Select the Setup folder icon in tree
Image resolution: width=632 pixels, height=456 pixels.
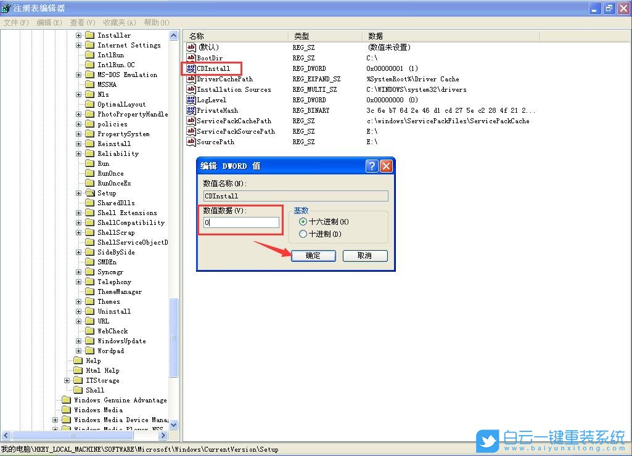pyautogui.click(x=89, y=193)
